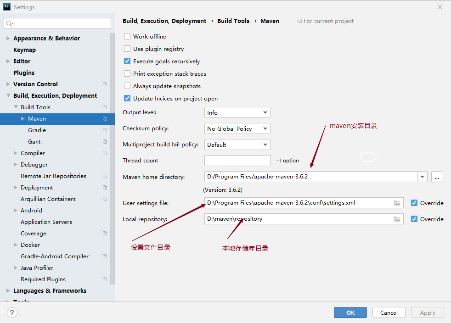This screenshot has height=323, width=451.
Task: Expand the Appearance & Behavior section
Action: pyautogui.click(x=8, y=38)
